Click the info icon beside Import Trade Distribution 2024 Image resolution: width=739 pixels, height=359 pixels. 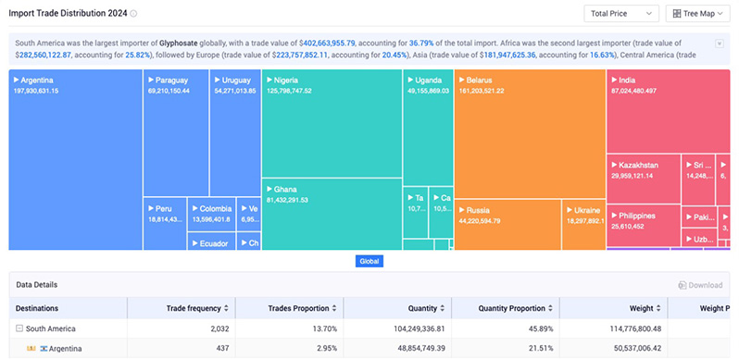(x=133, y=14)
